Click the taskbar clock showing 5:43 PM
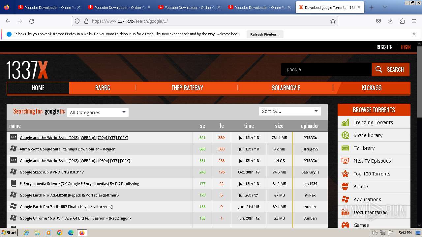This screenshot has width=422, height=237. [405, 233]
